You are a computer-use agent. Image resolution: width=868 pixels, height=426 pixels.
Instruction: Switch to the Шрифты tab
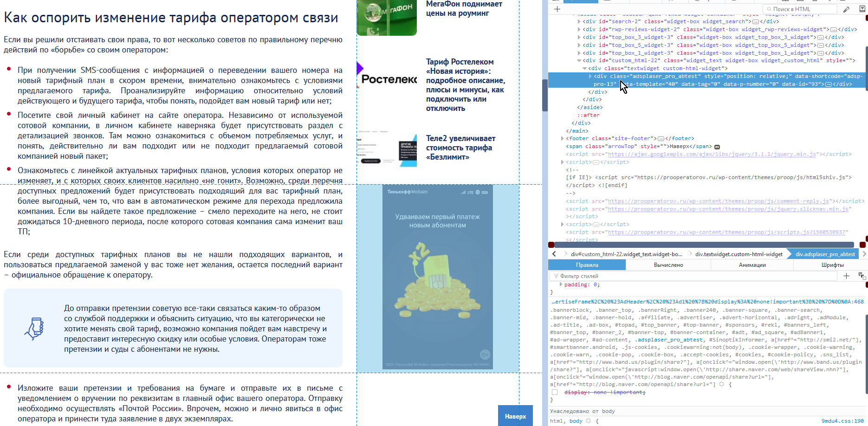click(x=834, y=265)
